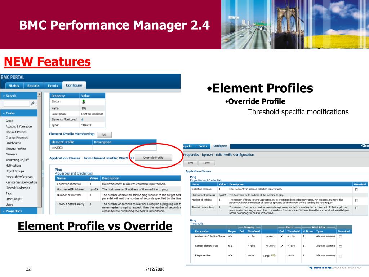Toggle Alarm On check for Application Collection Status
Image resolution: width=369 pixels, height=277 pixels.
click(x=282, y=236)
